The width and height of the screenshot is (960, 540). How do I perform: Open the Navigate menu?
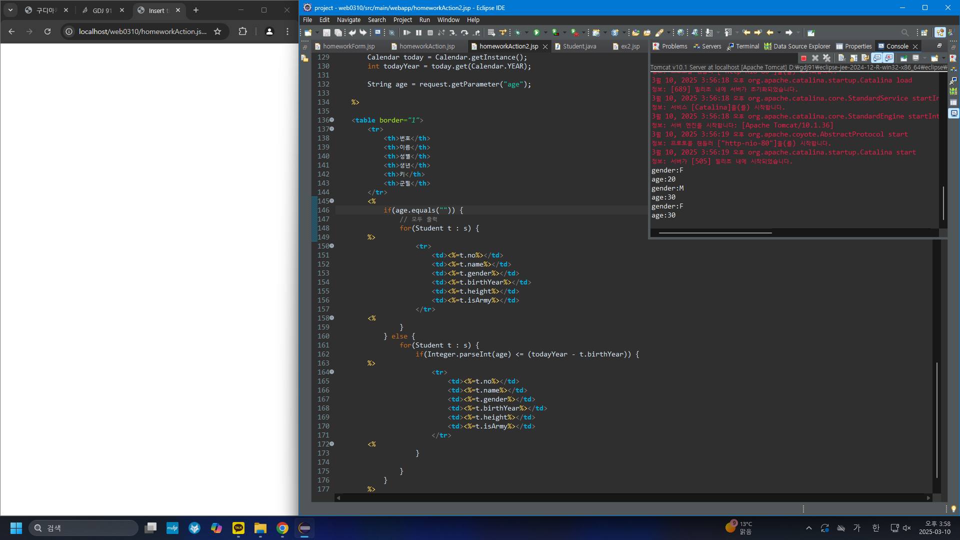tap(348, 20)
